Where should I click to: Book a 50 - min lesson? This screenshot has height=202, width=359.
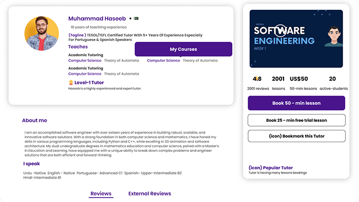click(296, 103)
